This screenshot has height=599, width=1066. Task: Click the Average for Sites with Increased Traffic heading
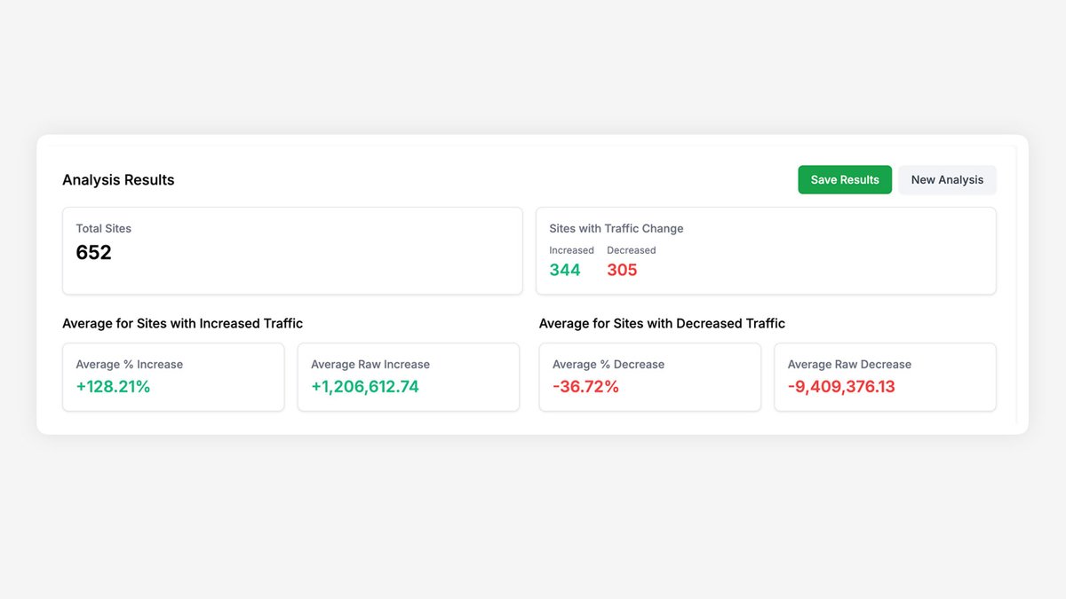coord(182,323)
